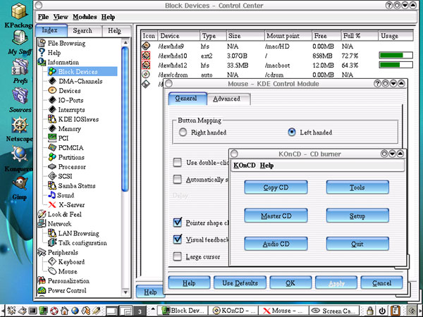Click the Sound music note icon
The height and width of the screenshot is (317, 423).
click(51, 195)
